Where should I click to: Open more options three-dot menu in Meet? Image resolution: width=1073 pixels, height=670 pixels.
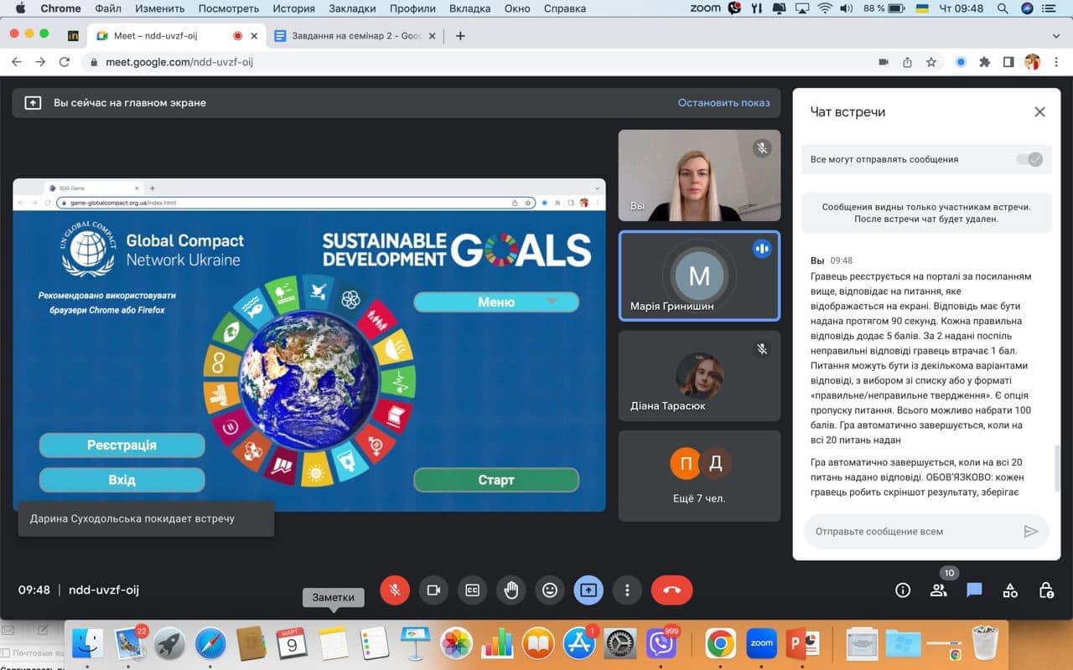point(627,590)
